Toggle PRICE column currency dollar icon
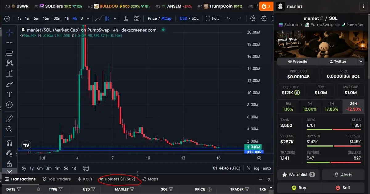370x194 pixels. [x=210, y=189]
